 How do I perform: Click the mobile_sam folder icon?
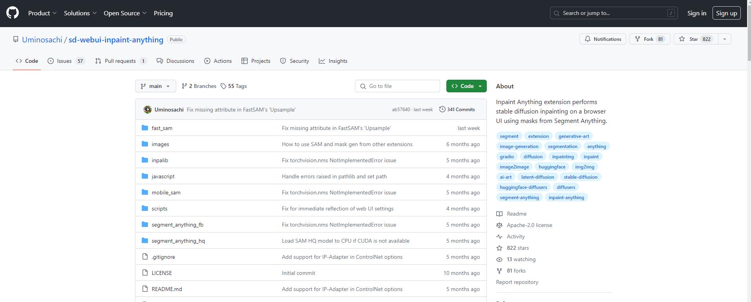coord(145,192)
